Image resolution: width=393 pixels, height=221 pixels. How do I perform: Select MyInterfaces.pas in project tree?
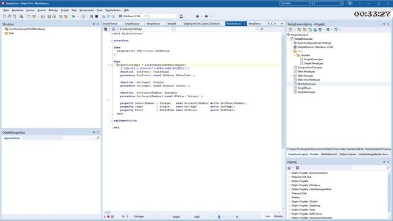pyautogui.click(x=306, y=84)
